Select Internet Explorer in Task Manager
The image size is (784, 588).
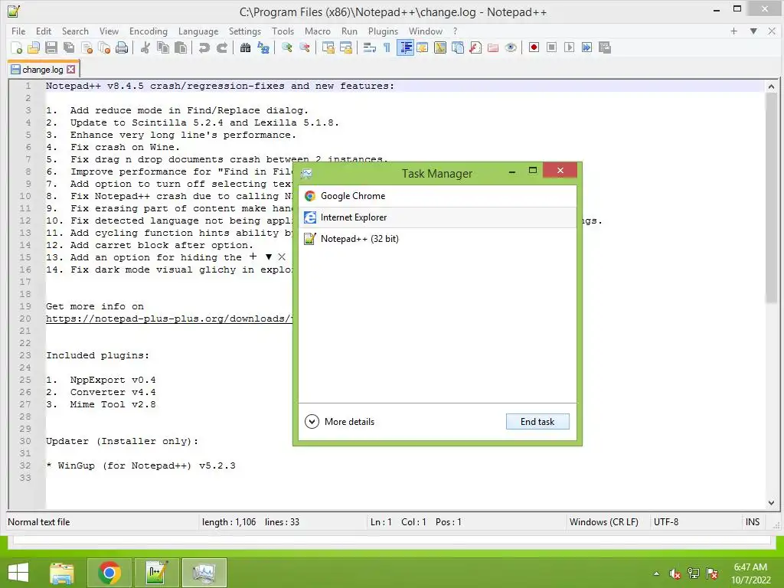click(437, 217)
